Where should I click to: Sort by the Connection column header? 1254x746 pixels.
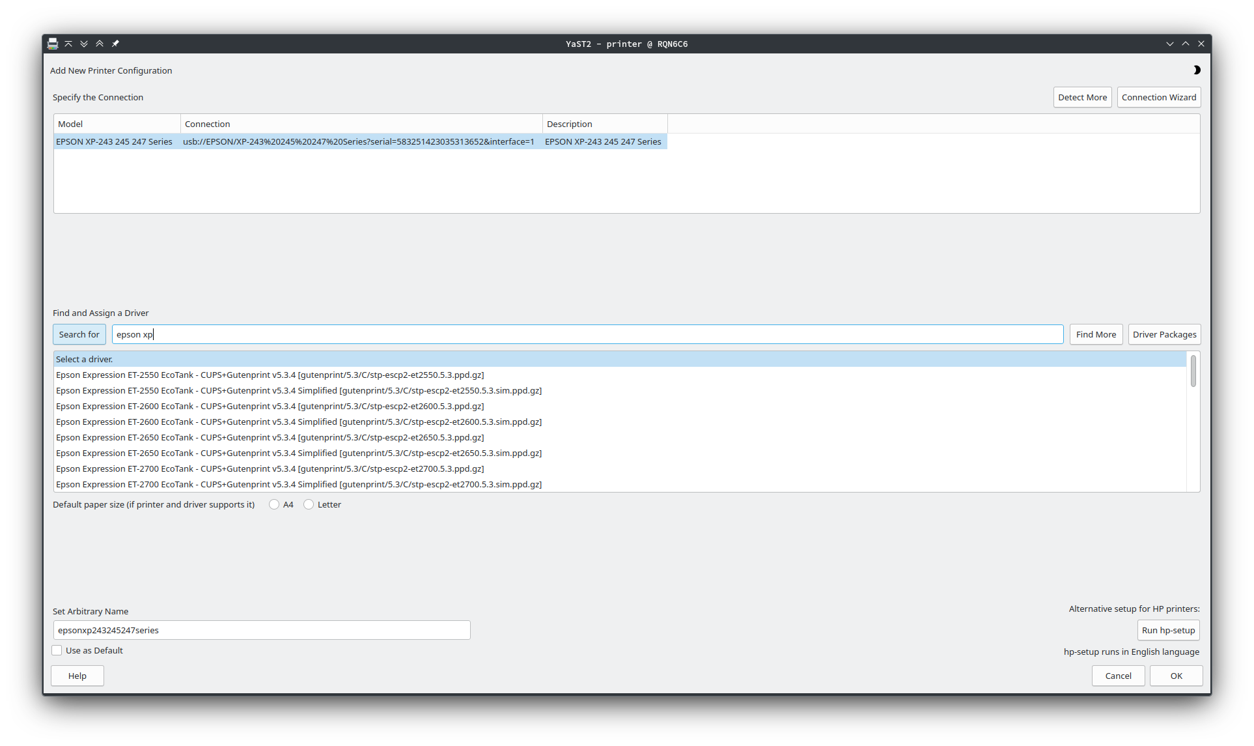point(361,124)
